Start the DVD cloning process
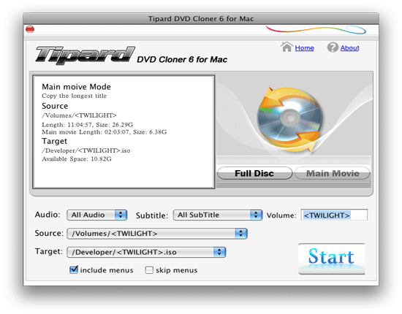The height and width of the screenshot is (314, 402). [332, 259]
